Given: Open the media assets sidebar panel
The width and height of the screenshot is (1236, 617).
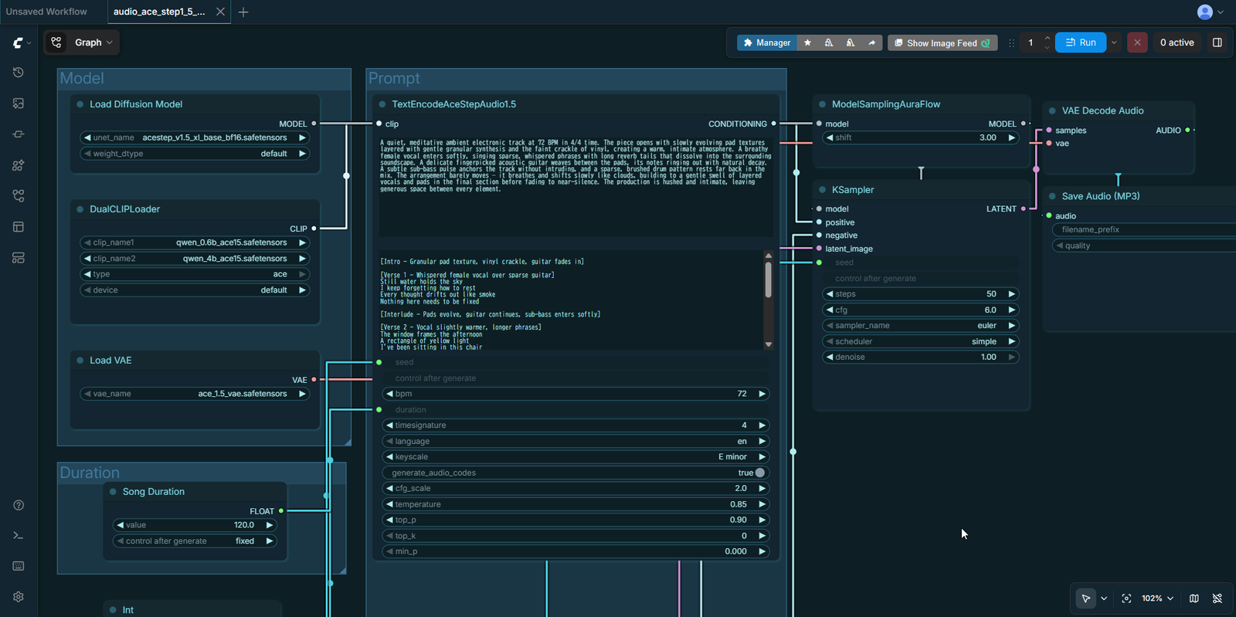Looking at the screenshot, I should [19, 103].
